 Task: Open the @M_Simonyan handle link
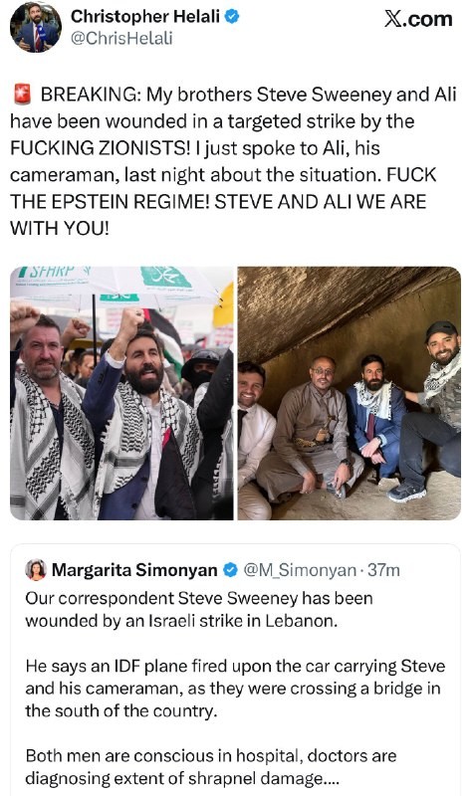(300, 569)
